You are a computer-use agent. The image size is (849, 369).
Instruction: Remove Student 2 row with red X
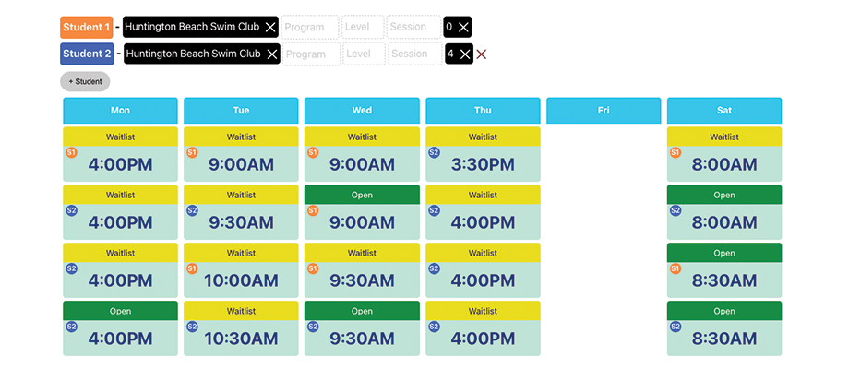click(x=482, y=54)
